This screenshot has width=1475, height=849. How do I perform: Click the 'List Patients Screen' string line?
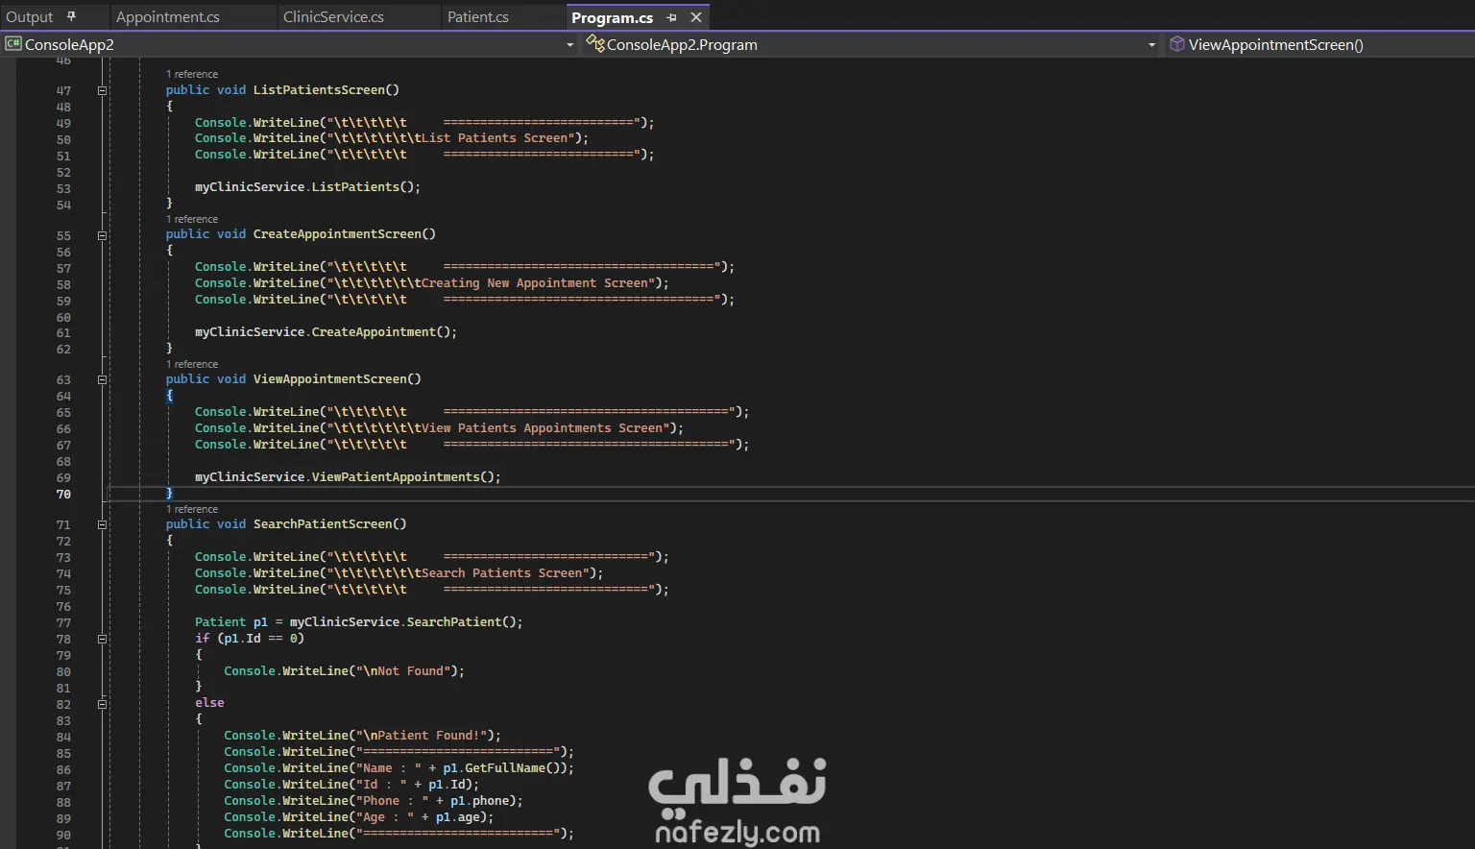(x=392, y=137)
